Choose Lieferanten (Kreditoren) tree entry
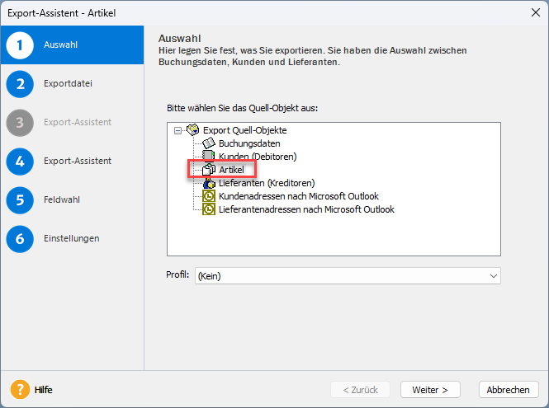This screenshot has width=549, height=408. click(x=267, y=183)
